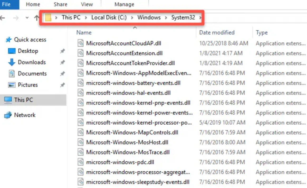This screenshot has width=307, height=188.
Task: Click the This PC computer icon
Action: 8,100
